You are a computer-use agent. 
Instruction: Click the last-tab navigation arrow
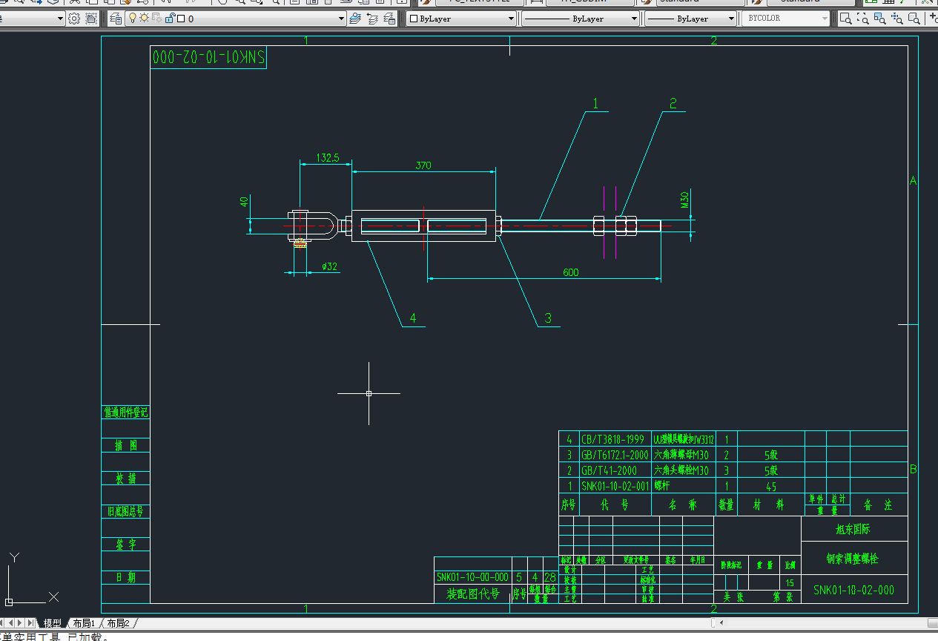31,623
